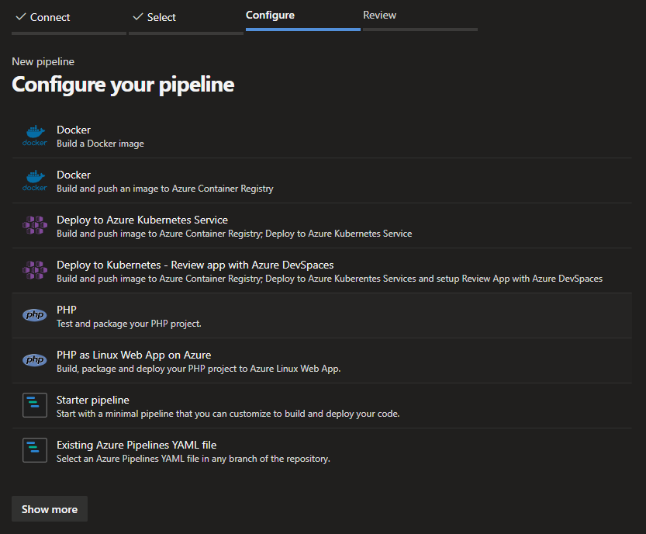Viewport: 646px width, 534px height.
Task: Click 'Build a Docker image' description text
Action: click(100, 144)
